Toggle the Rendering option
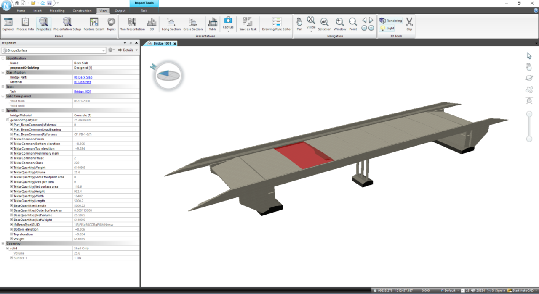 coord(391,21)
